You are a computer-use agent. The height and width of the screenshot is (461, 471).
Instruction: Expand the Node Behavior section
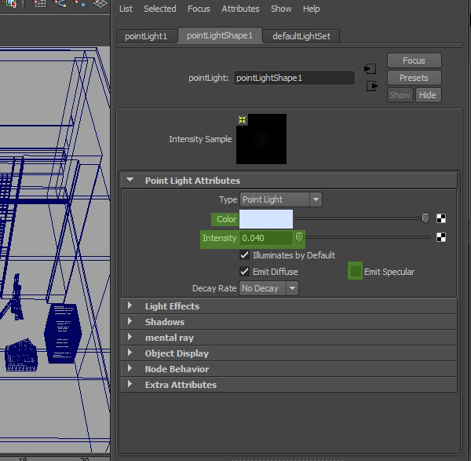(130, 368)
